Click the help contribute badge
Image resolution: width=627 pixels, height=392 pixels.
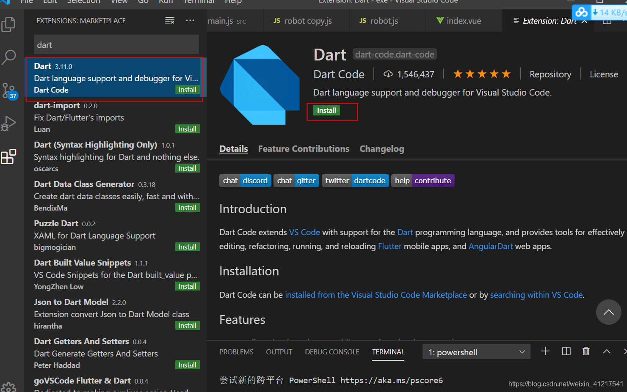[x=423, y=181]
